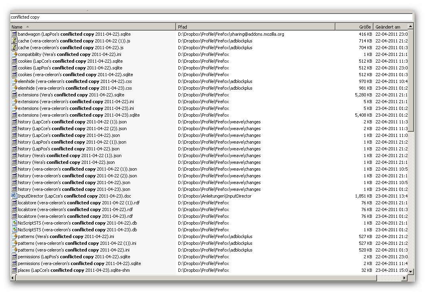This screenshot has height=292, width=425.
Task: Click the NoScriptSTS 2011-04-22.db file icon
Action: pos(14,223)
